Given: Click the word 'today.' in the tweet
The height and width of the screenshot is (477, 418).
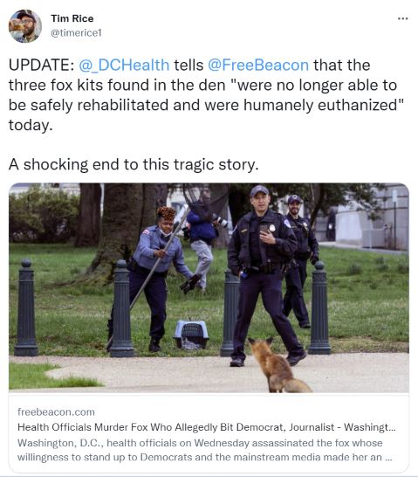Looking at the screenshot, I should 31,125.
